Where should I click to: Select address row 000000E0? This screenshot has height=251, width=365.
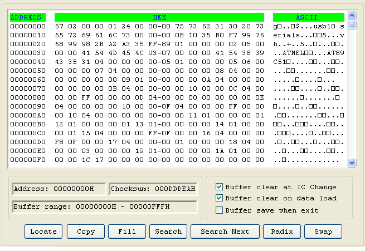tap(28, 151)
